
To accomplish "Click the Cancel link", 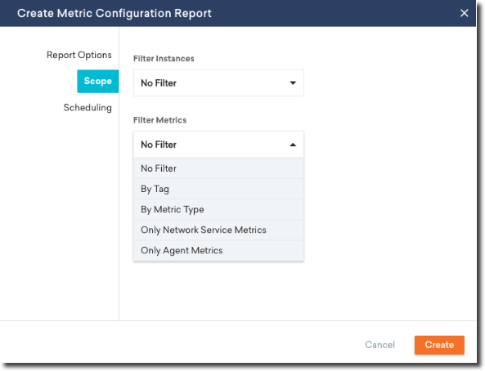I will point(379,345).
